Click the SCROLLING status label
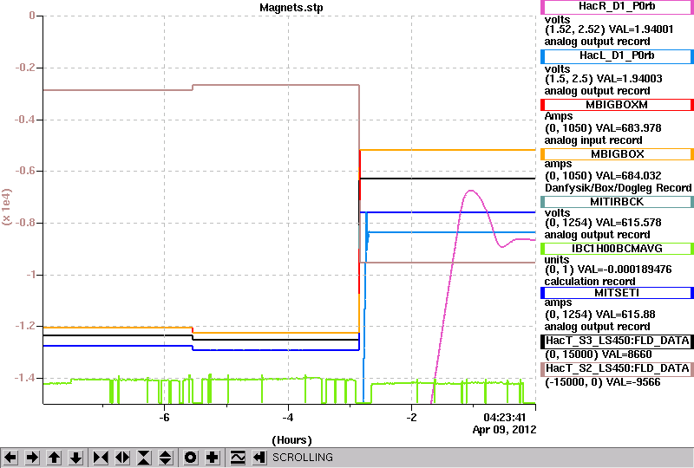The height and width of the screenshot is (468, 694). click(302, 458)
